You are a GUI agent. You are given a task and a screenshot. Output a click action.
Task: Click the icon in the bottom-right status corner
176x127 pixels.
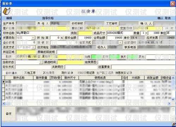pyautogui.click(x=174, y=124)
